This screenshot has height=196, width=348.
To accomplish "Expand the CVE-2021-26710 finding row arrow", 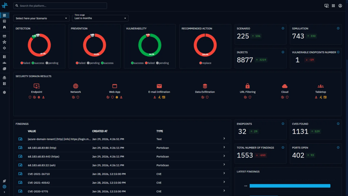I will click(x=224, y=174).
